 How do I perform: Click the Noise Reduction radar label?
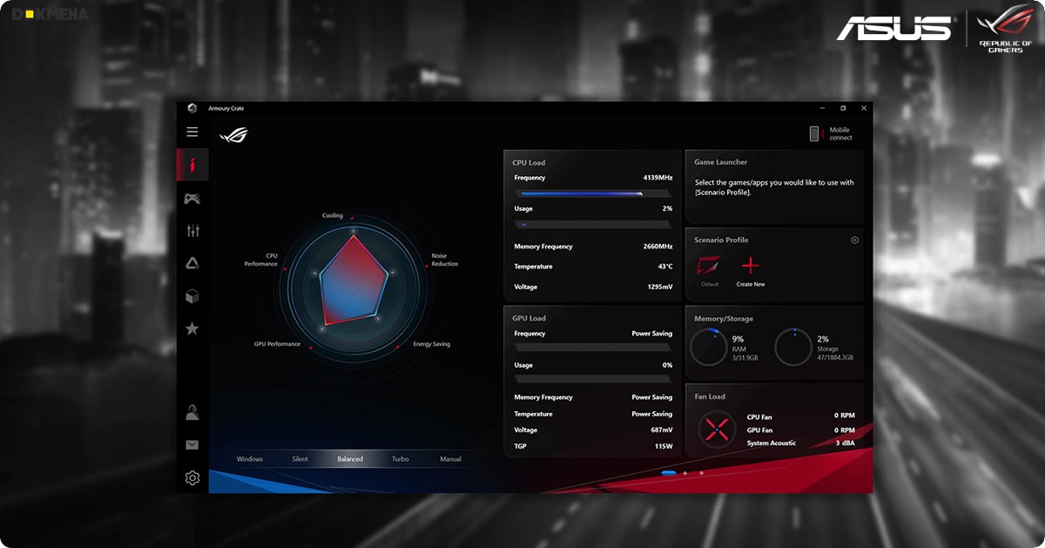point(444,260)
